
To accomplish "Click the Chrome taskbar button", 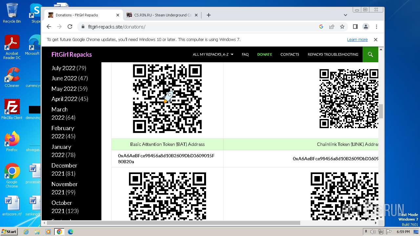I will 59,232.
